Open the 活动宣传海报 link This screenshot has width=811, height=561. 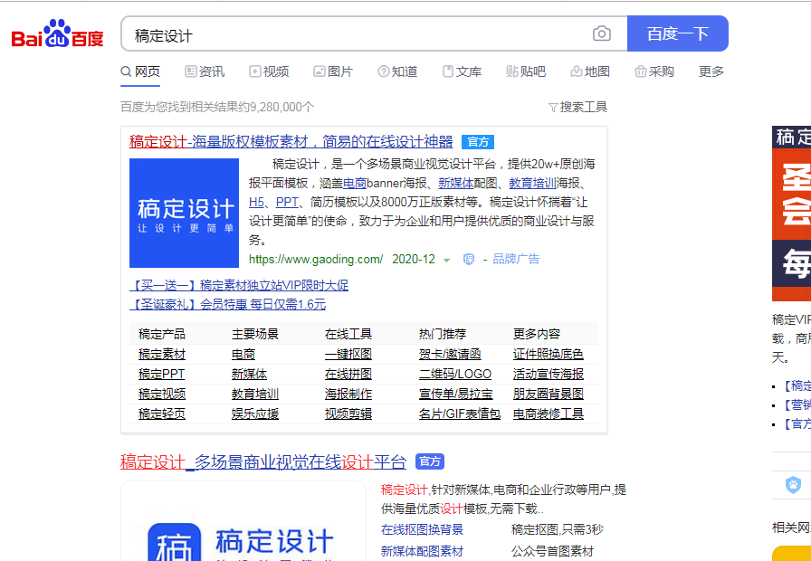(x=549, y=374)
